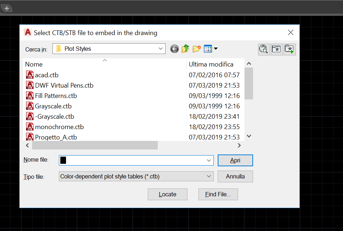The image size is (343, 231).
Task: Click the Grayscale.ctb file icon
Action: [30, 106]
